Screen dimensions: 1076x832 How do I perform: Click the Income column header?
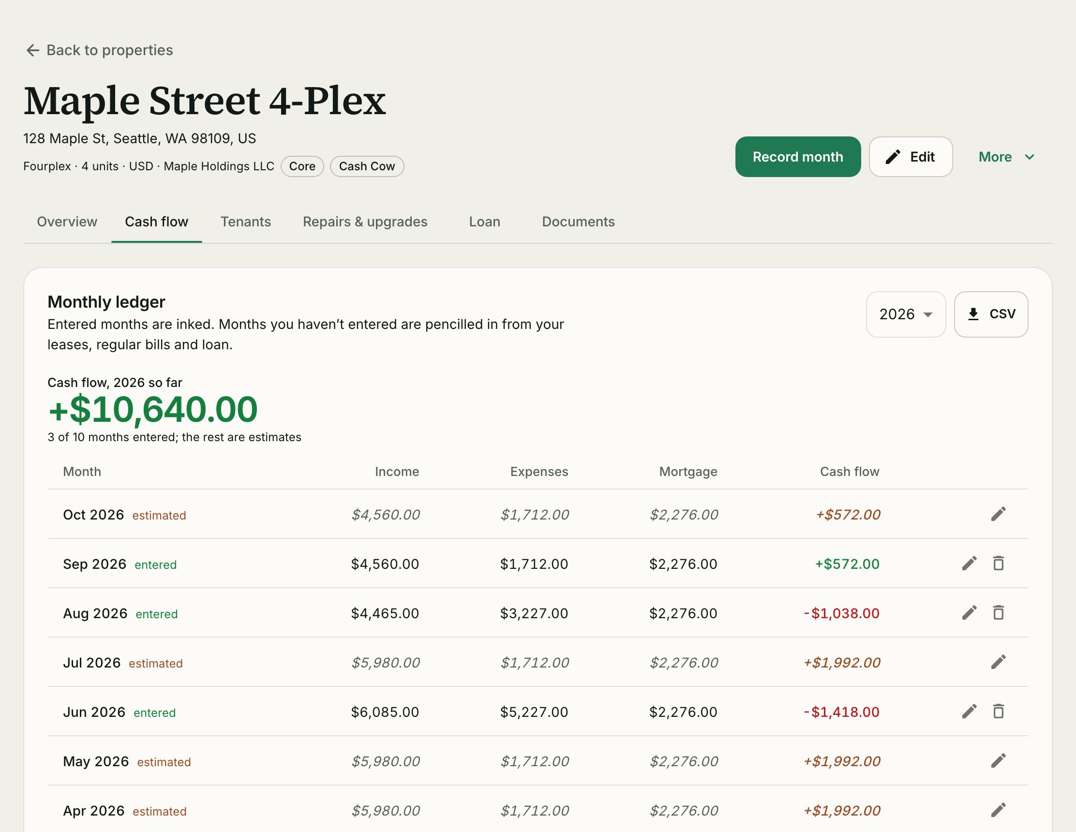[397, 472]
